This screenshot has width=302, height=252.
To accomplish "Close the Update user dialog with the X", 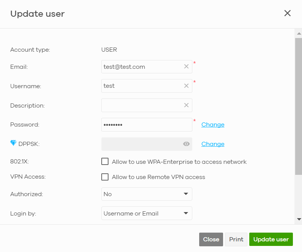I will coord(288,14).
